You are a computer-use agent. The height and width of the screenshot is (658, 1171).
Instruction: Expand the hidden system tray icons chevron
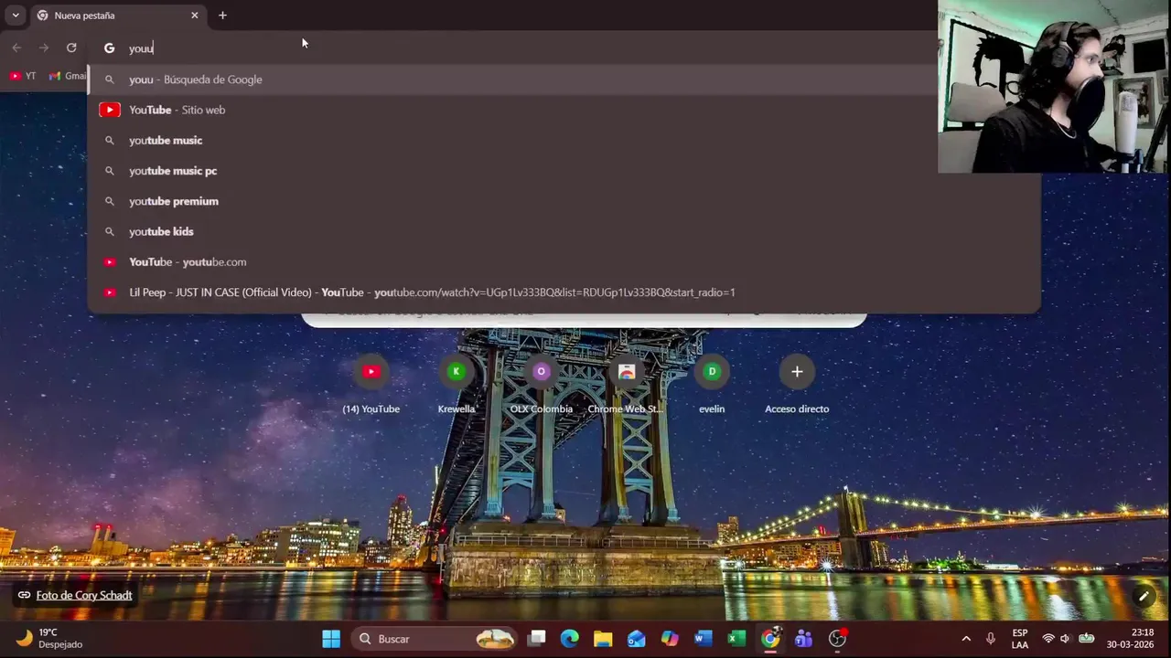(966, 639)
